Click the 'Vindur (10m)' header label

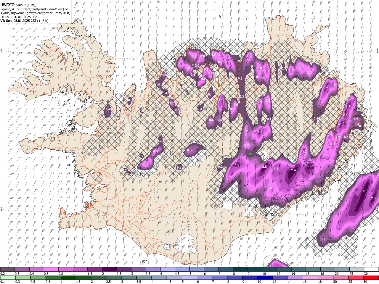tap(26, 5)
